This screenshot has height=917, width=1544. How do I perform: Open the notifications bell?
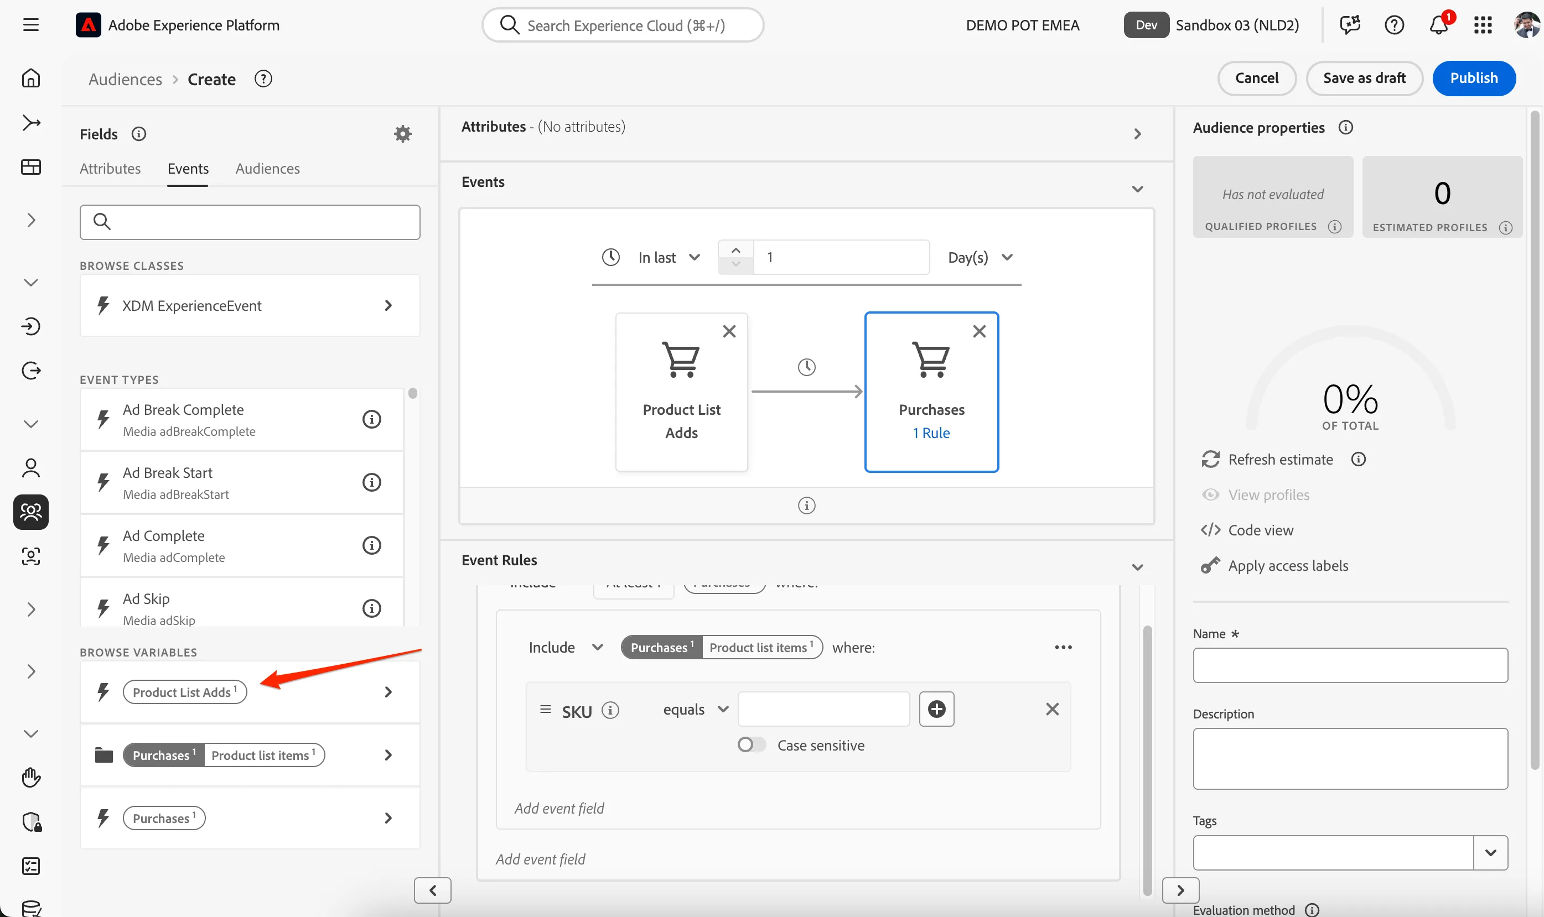pyautogui.click(x=1438, y=25)
